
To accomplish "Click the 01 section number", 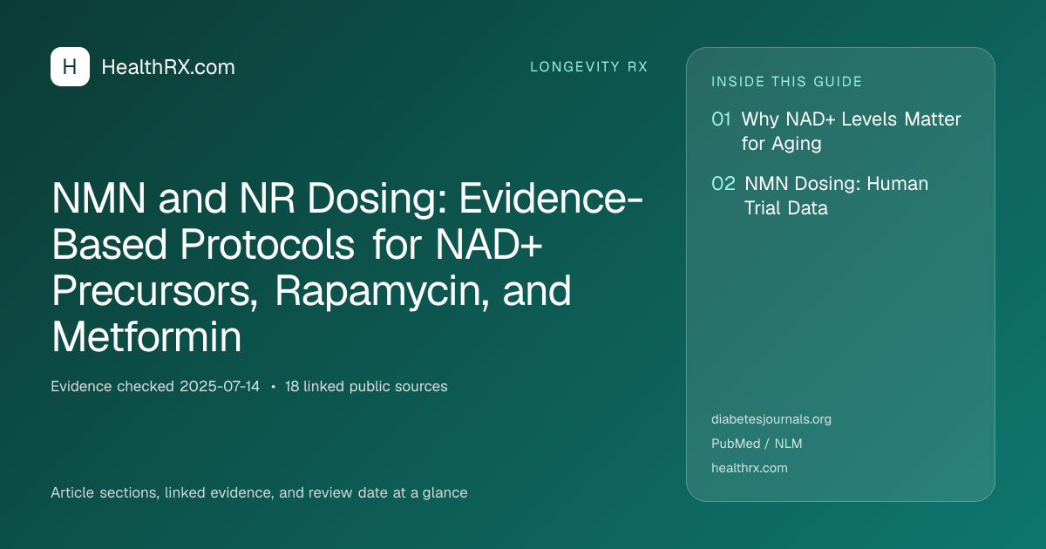I will [721, 119].
